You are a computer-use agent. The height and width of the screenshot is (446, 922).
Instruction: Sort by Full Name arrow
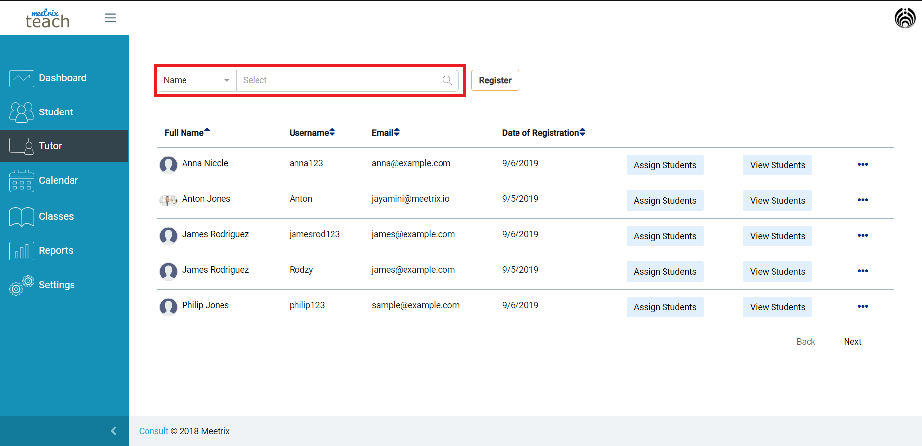point(207,131)
